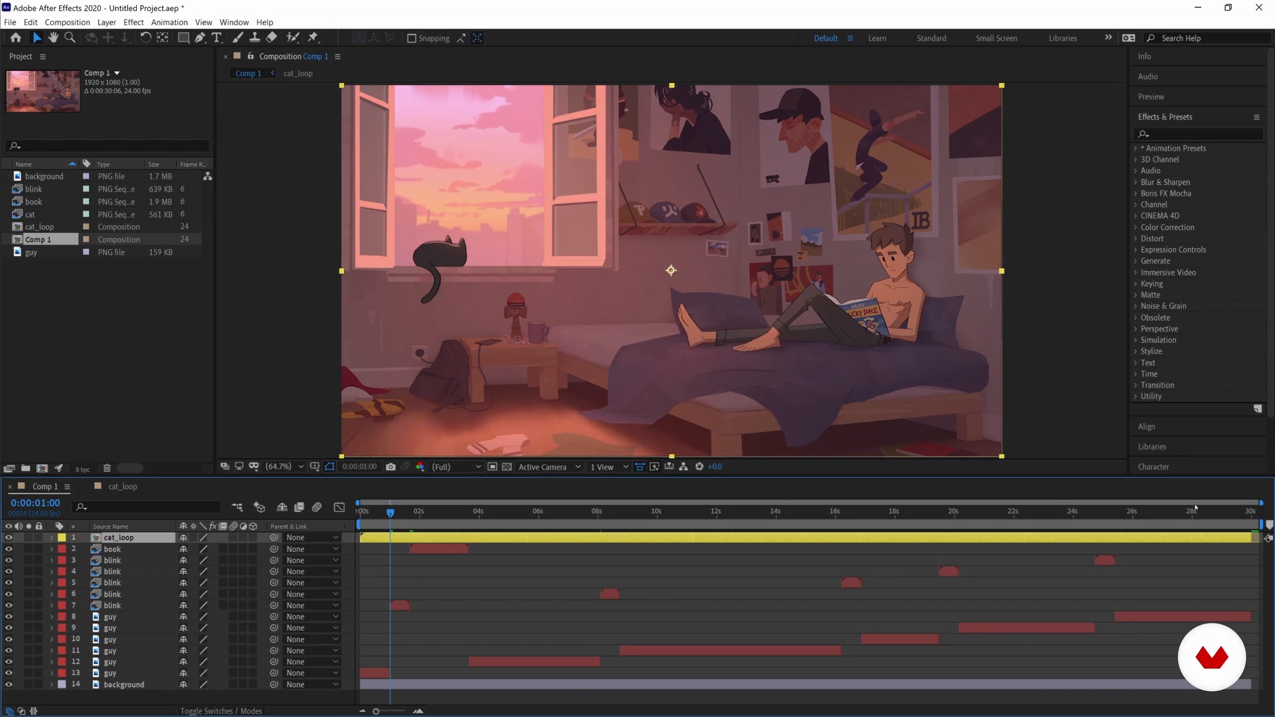Image resolution: width=1275 pixels, height=717 pixels.
Task: Select the Eraser tool
Action: 272,38
